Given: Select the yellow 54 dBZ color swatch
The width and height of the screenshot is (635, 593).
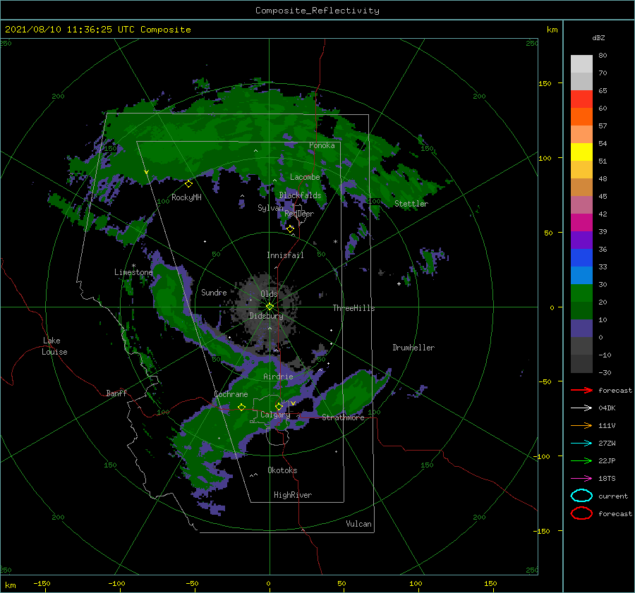Looking at the screenshot, I should pyautogui.click(x=581, y=152).
